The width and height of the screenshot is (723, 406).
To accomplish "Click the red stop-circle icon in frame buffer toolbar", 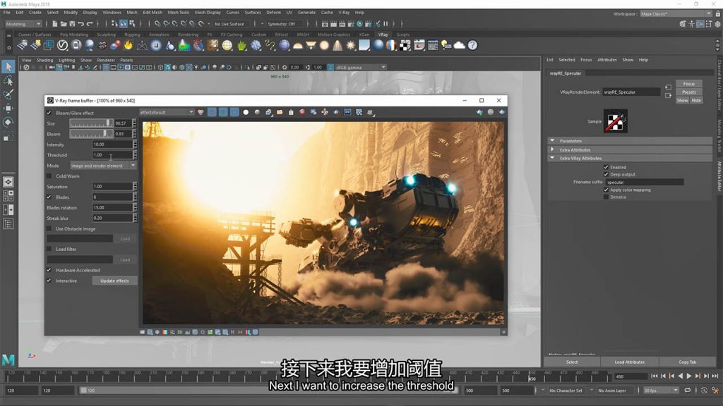I will point(302,112).
